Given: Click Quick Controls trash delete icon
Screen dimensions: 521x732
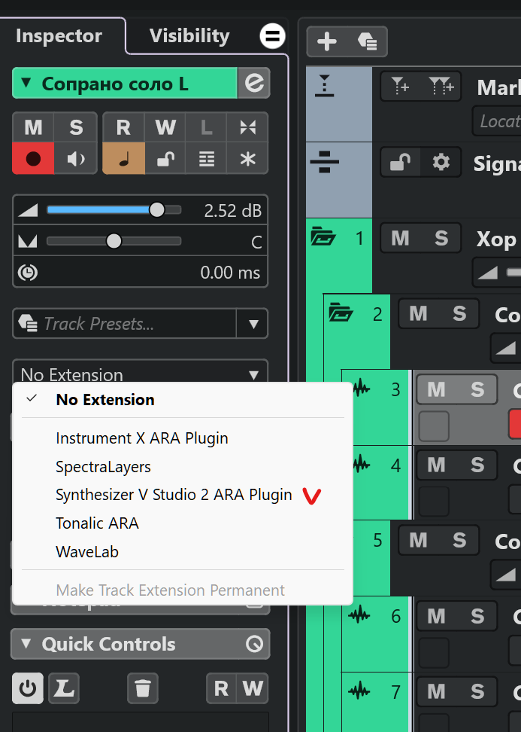Looking at the screenshot, I should (x=143, y=688).
